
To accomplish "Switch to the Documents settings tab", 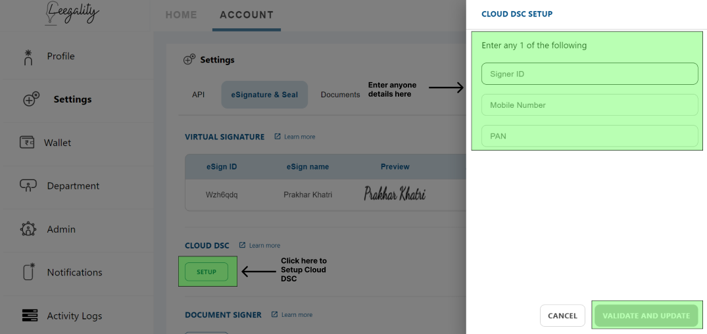I will (341, 95).
